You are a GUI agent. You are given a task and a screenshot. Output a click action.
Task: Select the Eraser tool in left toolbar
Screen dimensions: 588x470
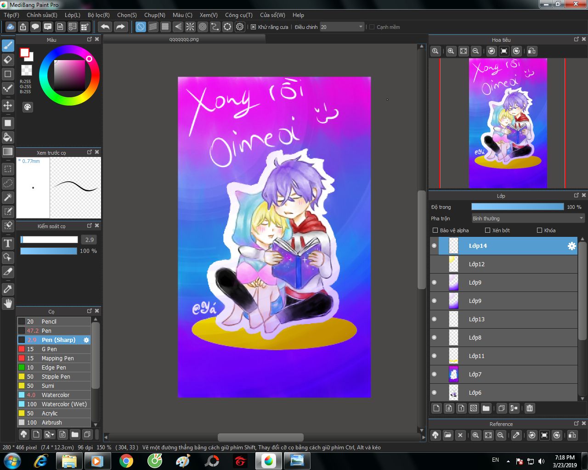pos(8,60)
